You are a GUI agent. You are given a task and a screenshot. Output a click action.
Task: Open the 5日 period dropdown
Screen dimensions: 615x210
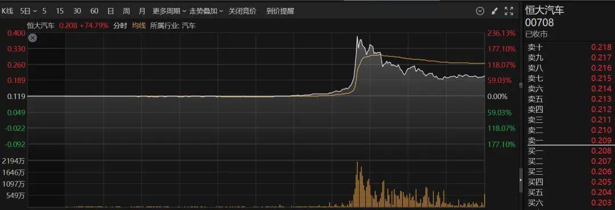tap(28, 11)
